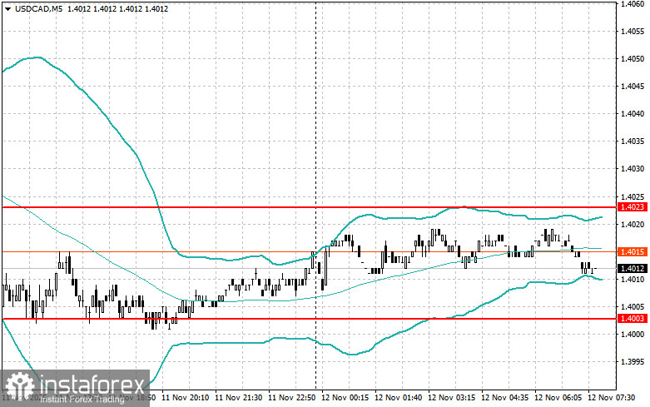Click the dropdown triangle beside USDCAD,M5
The height and width of the screenshot is (407, 650).
[x=7, y=8]
